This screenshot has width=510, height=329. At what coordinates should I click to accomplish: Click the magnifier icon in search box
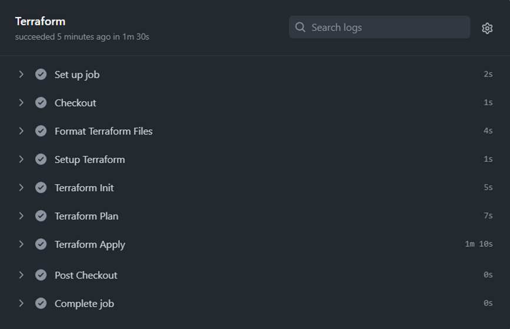300,27
